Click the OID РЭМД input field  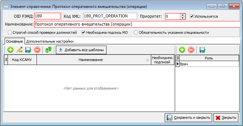[x=47, y=16]
